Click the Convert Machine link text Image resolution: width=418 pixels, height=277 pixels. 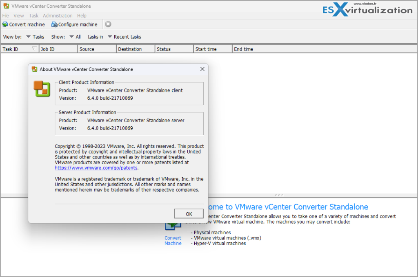click(x=173, y=240)
